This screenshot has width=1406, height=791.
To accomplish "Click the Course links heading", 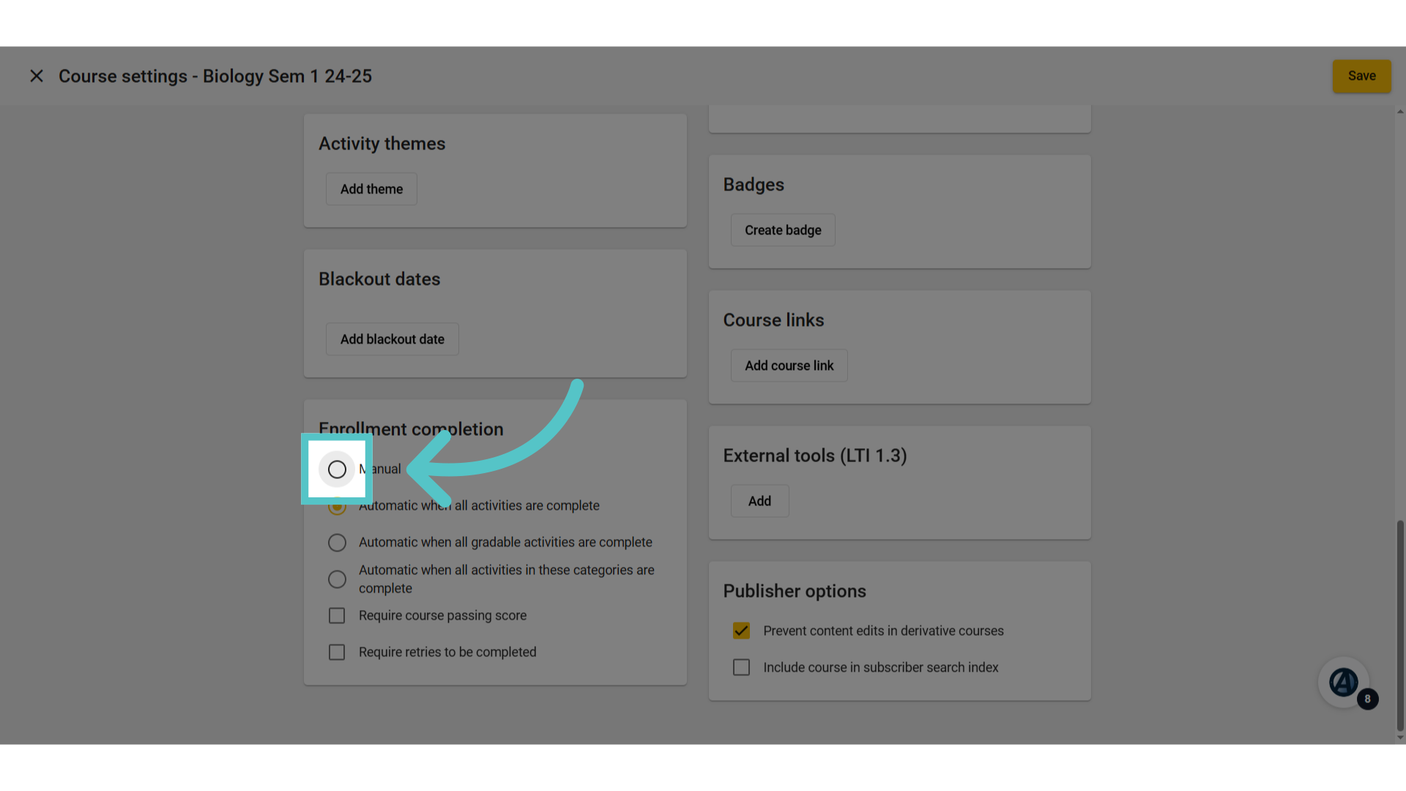I will click(773, 320).
